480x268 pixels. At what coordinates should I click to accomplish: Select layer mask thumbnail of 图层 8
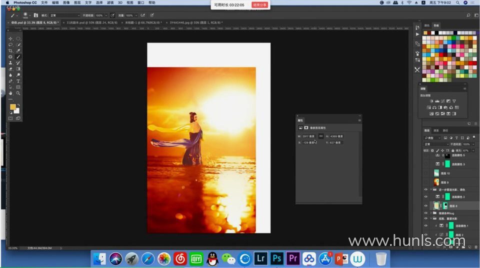tap(445, 206)
